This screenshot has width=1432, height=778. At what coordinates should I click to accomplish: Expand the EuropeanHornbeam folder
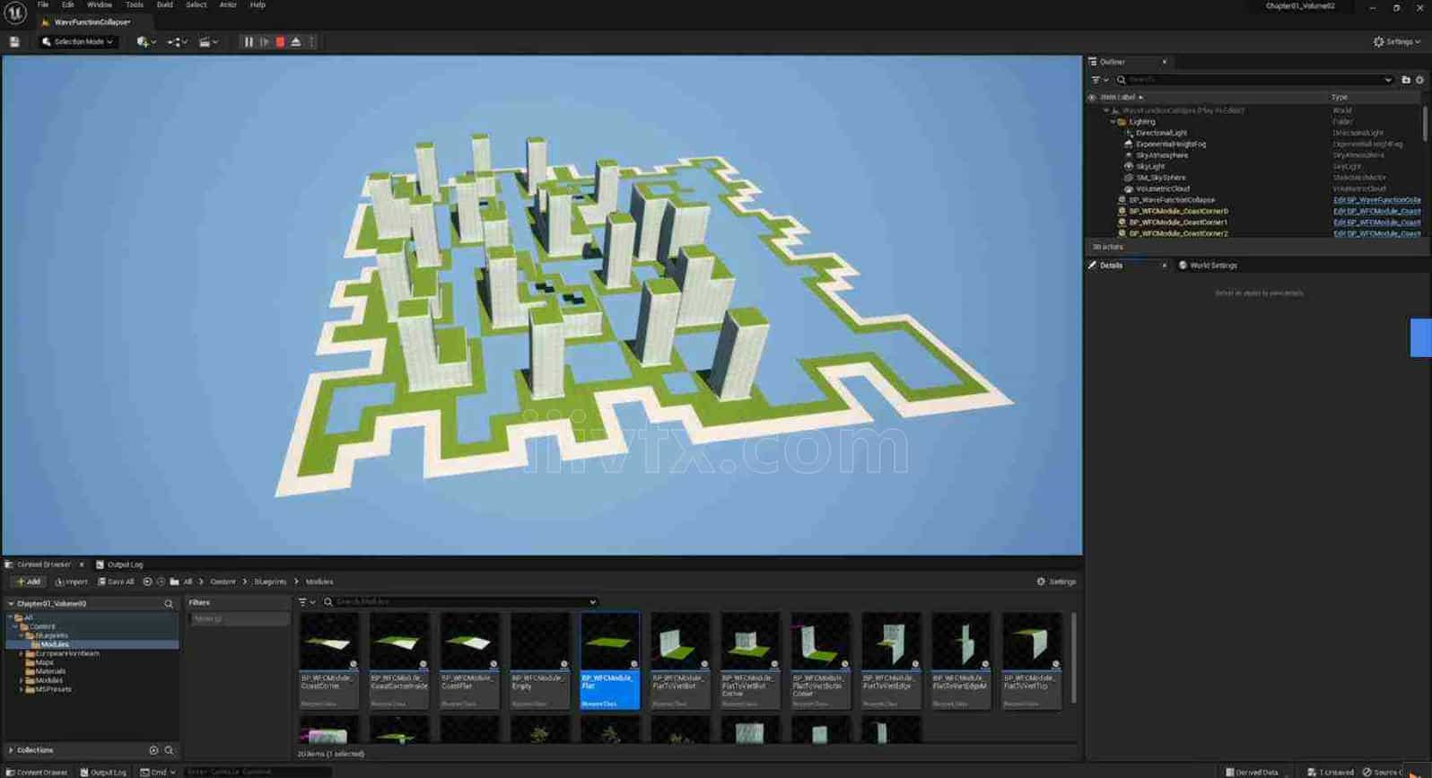click(x=21, y=653)
